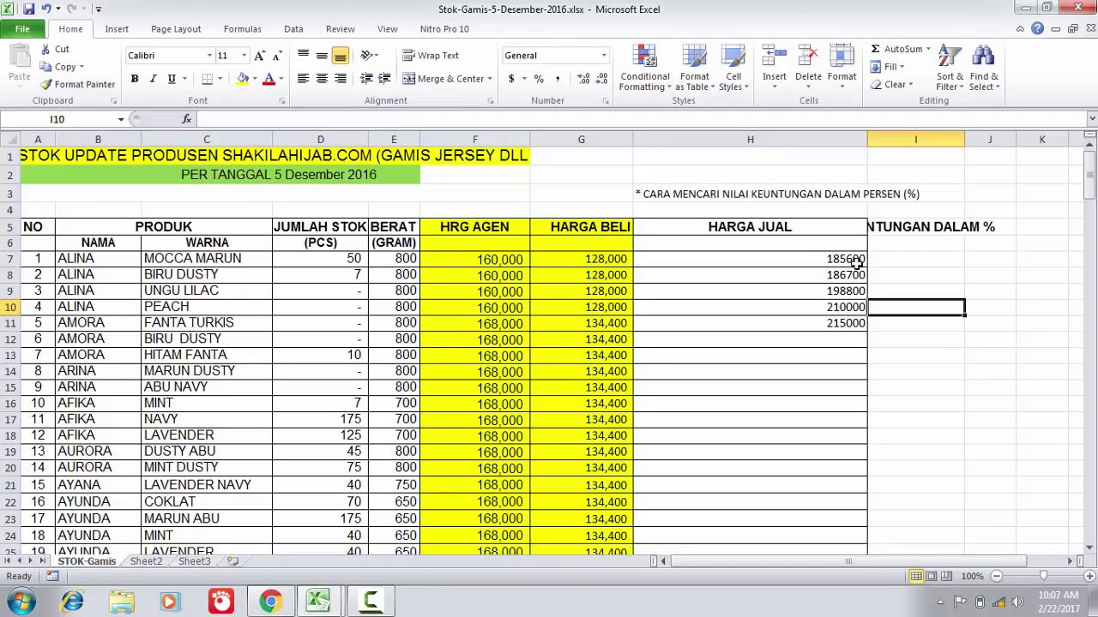Open the Name Box dropdown arrow

tap(121, 119)
